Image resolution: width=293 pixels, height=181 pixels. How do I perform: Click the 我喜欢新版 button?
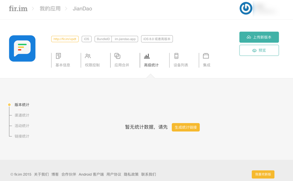coord(263,174)
